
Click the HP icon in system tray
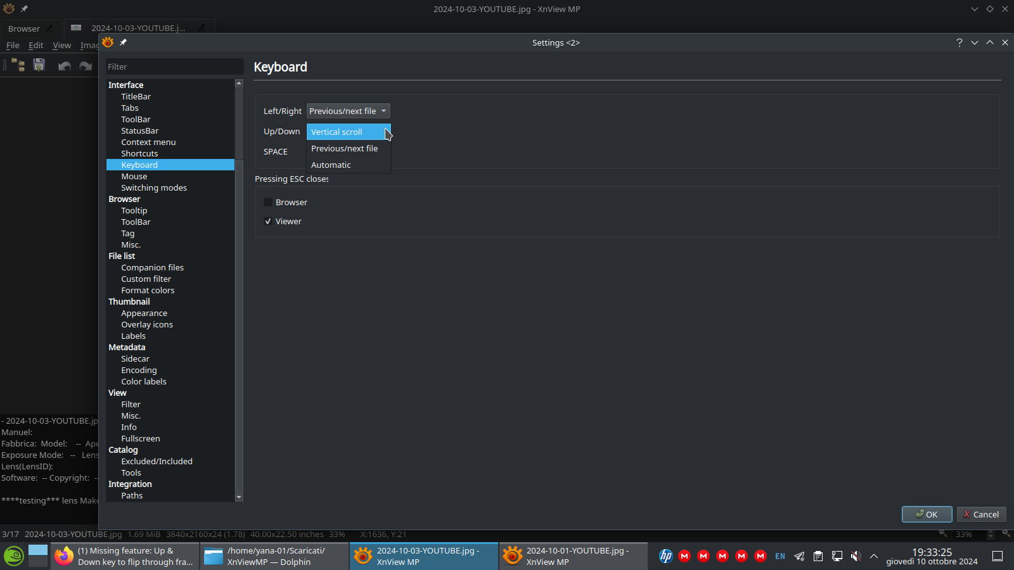pos(665,556)
